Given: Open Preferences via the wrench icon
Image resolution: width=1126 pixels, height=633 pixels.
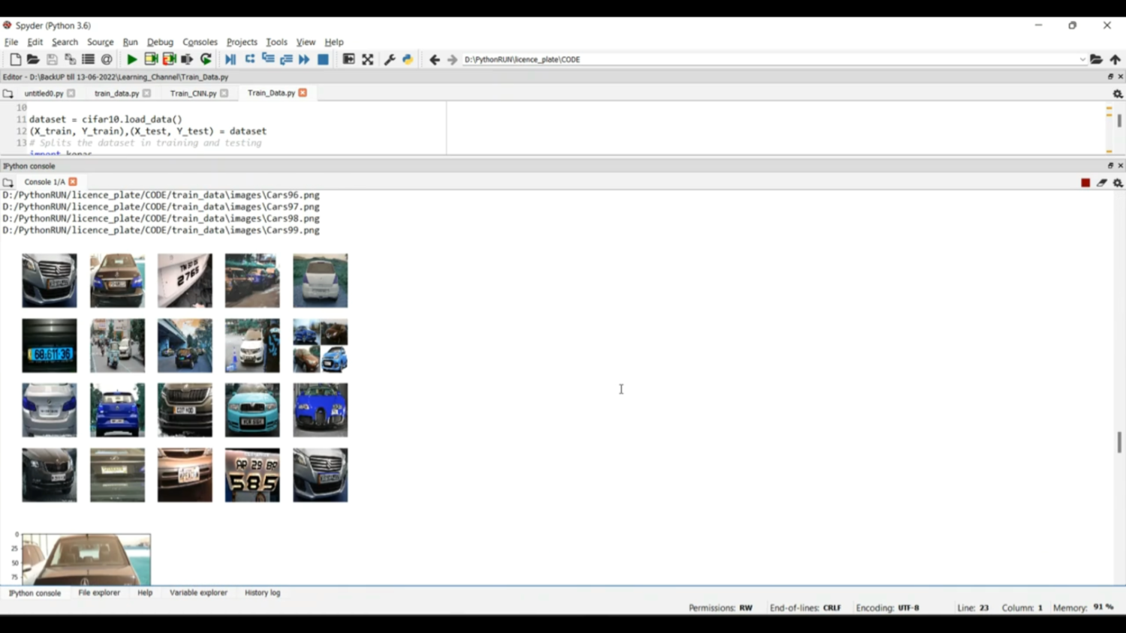Looking at the screenshot, I should [390, 59].
